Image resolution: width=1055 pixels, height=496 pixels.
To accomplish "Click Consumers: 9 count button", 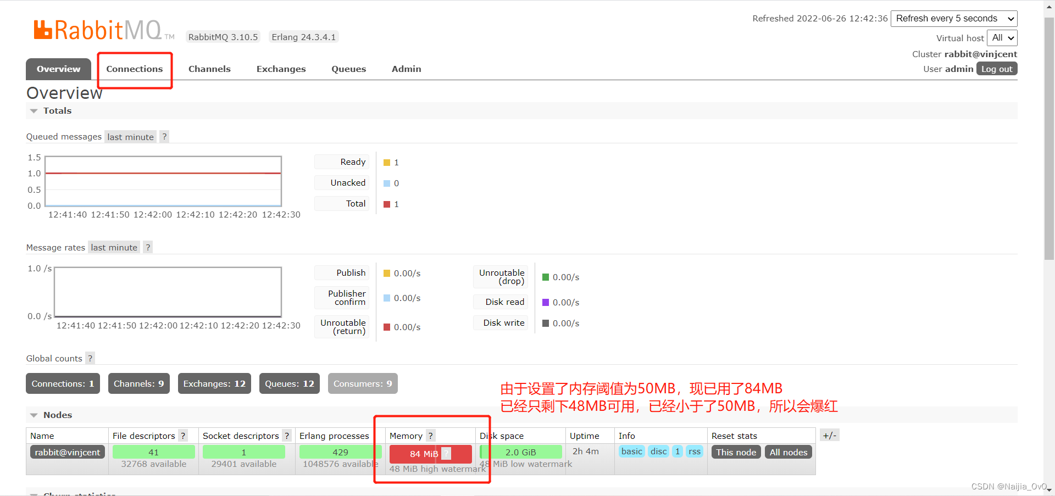I will pyautogui.click(x=363, y=384).
